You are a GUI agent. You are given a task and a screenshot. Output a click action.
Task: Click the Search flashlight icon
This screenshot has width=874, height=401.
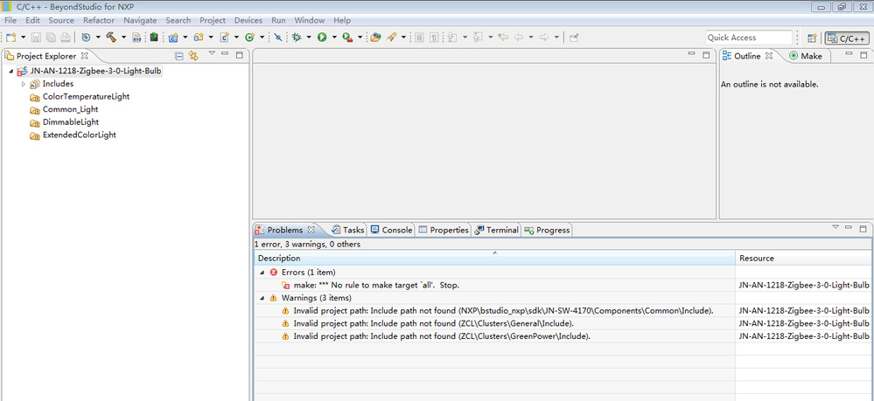click(391, 38)
